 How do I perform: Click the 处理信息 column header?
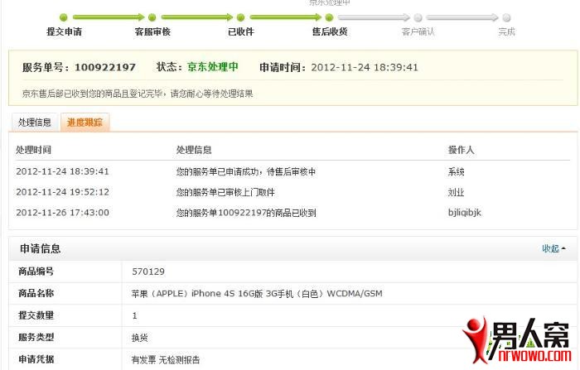(x=194, y=150)
